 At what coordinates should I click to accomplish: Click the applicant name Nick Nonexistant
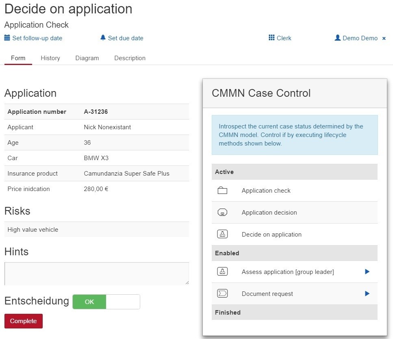(x=107, y=127)
